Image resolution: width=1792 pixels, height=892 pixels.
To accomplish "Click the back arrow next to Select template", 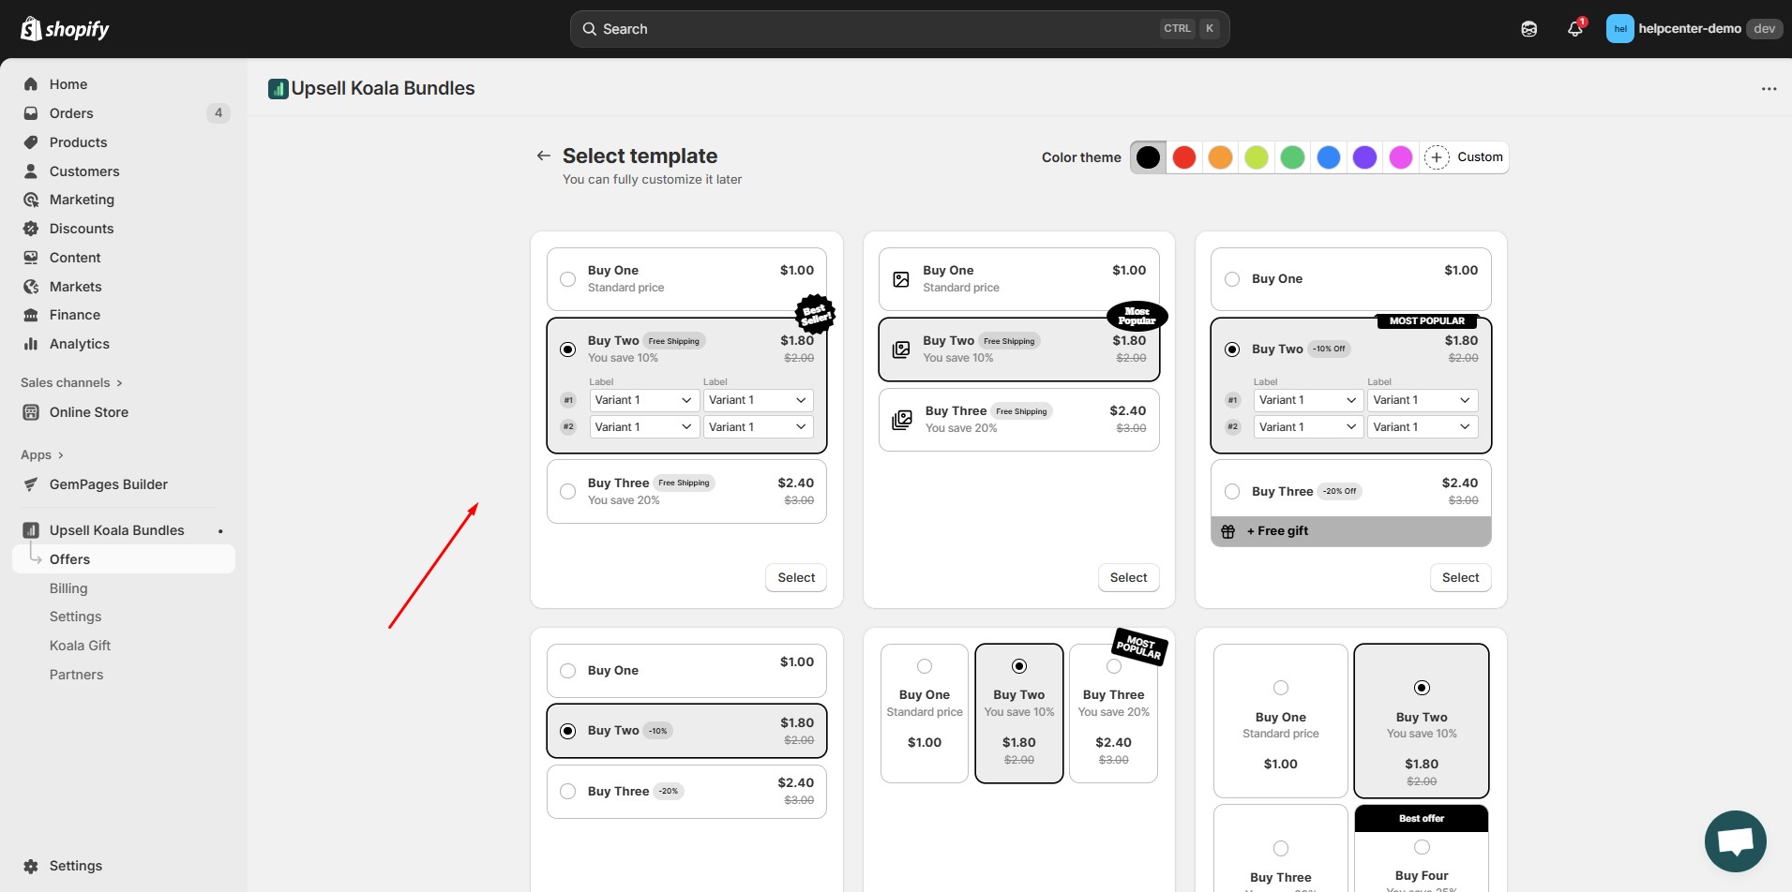I will point(543,156).
